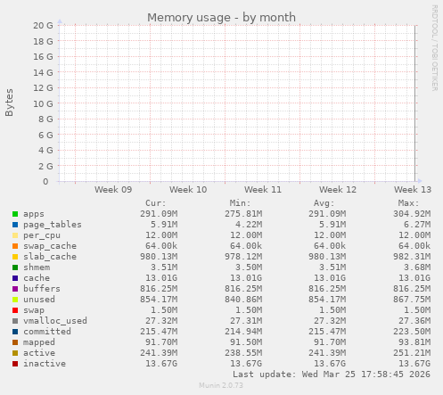The image size is (443, 395).
Task: Click the 'Week 10' x-axis label
Action: 188,190
